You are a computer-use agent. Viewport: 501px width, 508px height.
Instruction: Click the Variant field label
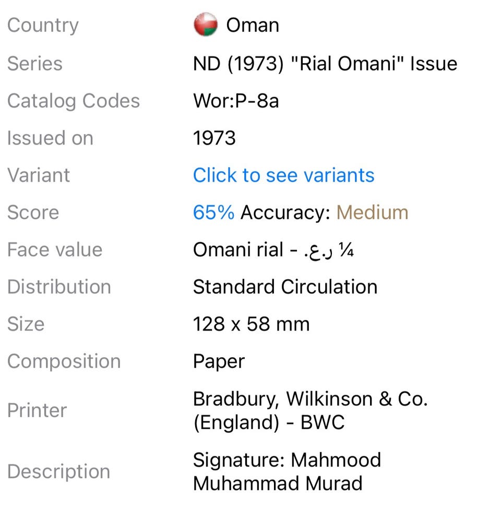[39, 175]
